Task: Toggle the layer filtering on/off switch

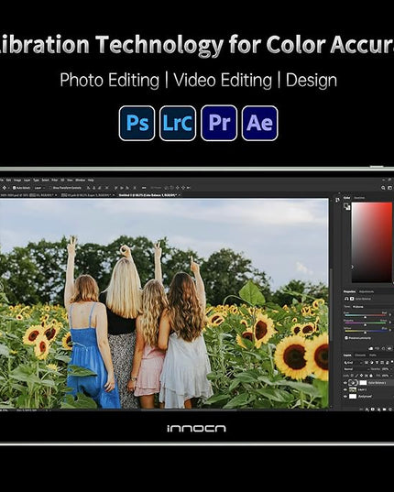Action: coord(392,362)
